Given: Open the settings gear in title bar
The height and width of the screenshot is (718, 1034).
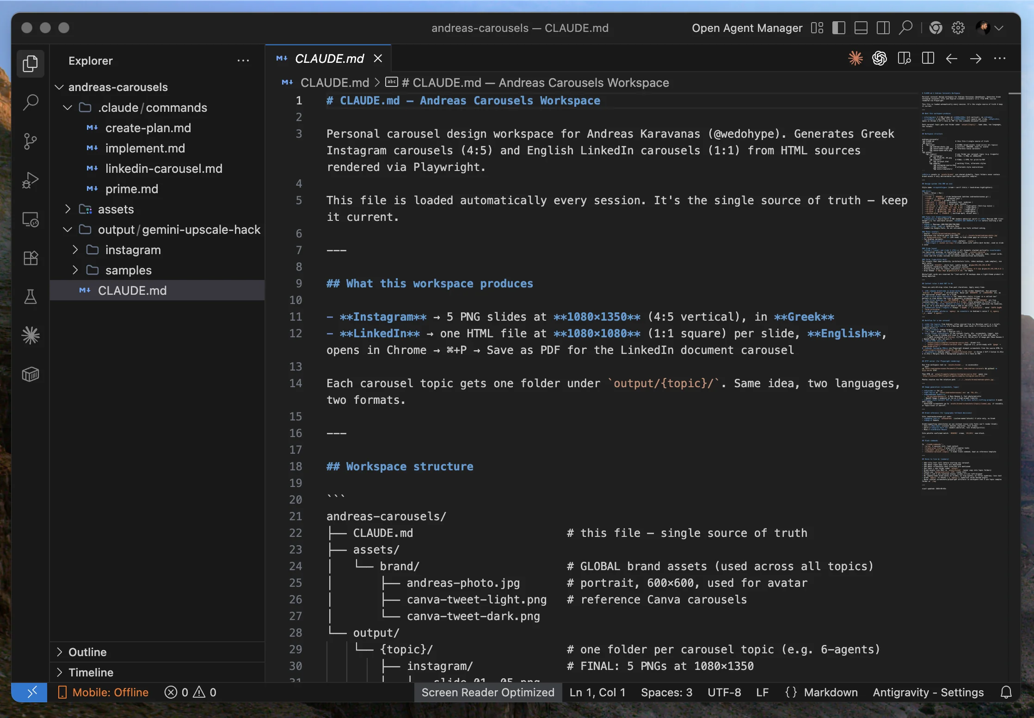Looking at the screenshot, I should pyautogui.click(x=958, y=28).
